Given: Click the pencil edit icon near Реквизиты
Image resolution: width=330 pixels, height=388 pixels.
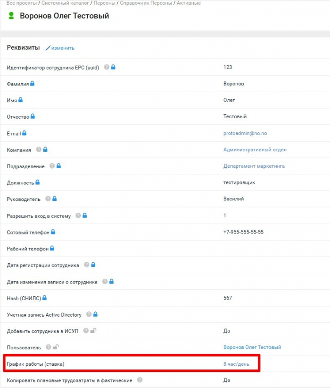Looking at the screenshot, I should point(48,48).
